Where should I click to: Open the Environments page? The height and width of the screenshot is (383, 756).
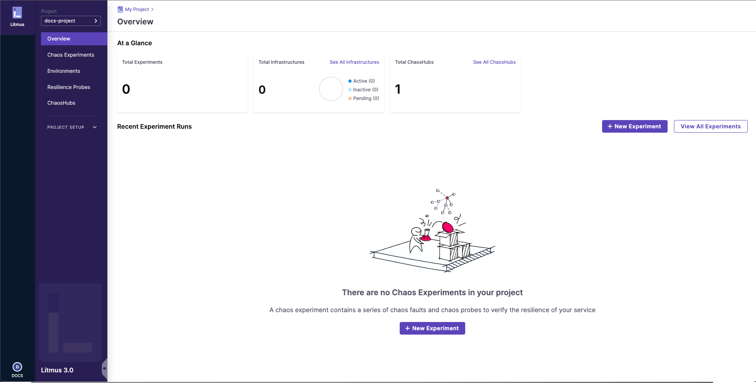[64, 71]
